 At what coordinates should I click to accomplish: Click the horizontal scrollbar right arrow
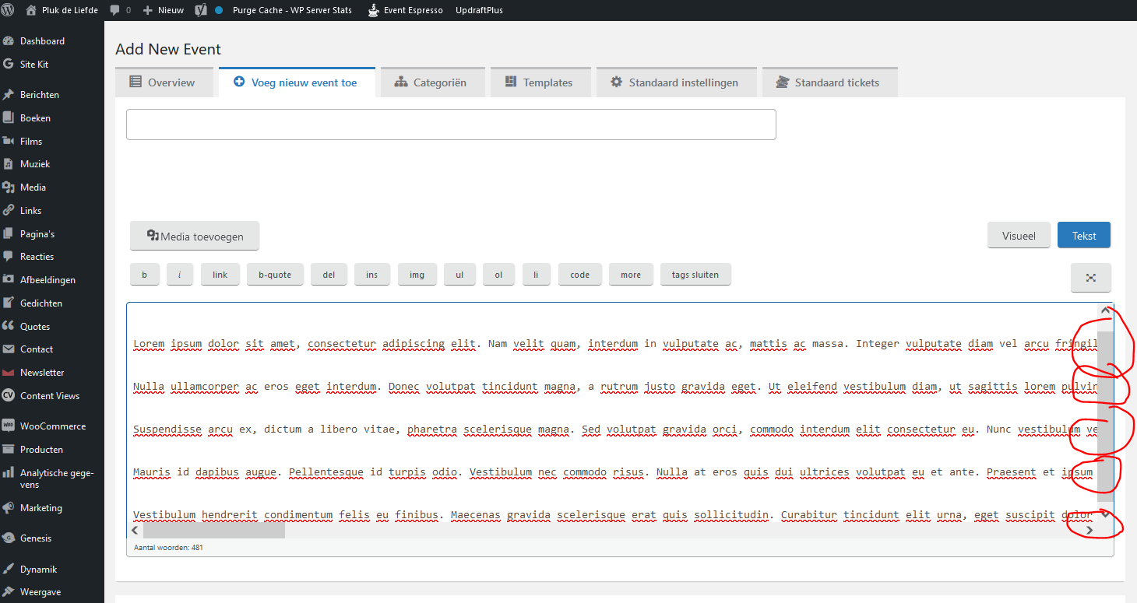1089,530
